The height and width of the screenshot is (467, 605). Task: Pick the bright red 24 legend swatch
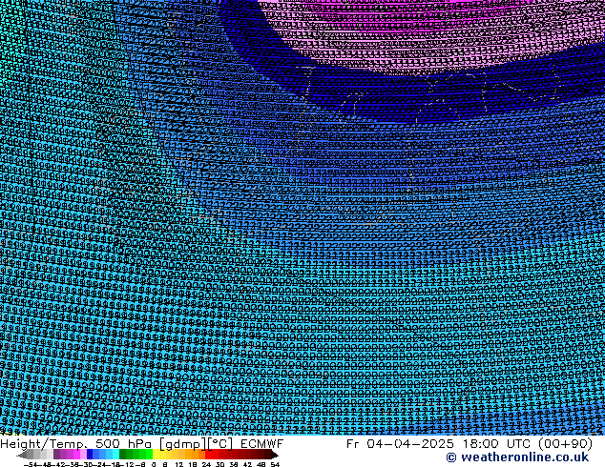pos(208,454)
